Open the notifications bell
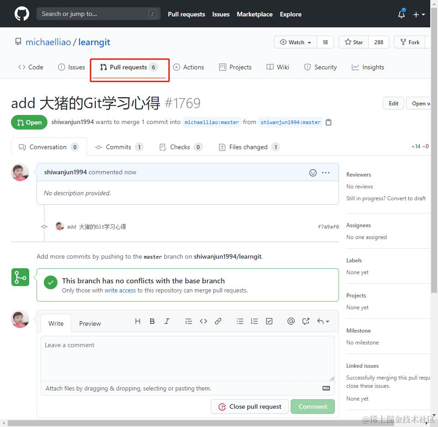This screenshot has height=427, width=438. (401, 14)
